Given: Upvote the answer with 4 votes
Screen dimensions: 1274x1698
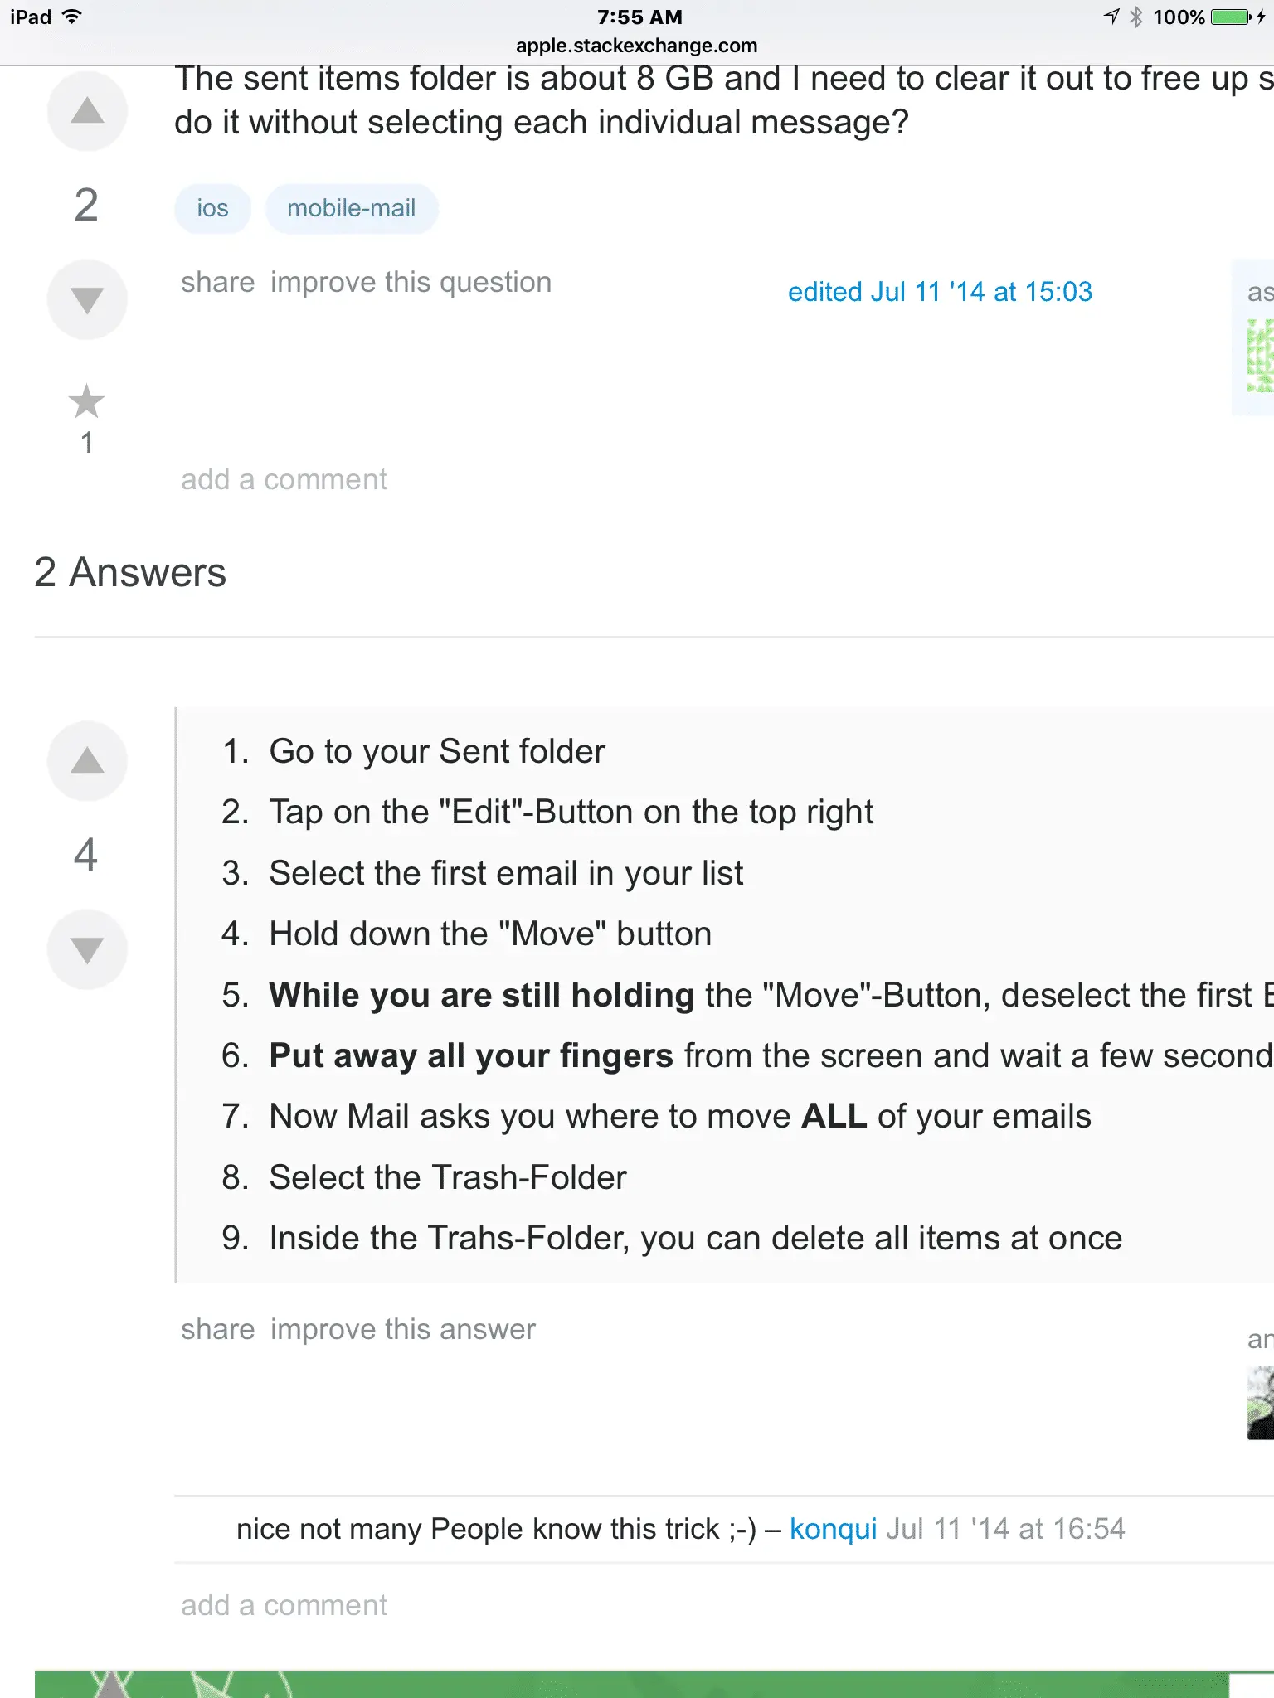Looking at the screenshot, I should 87,761.
